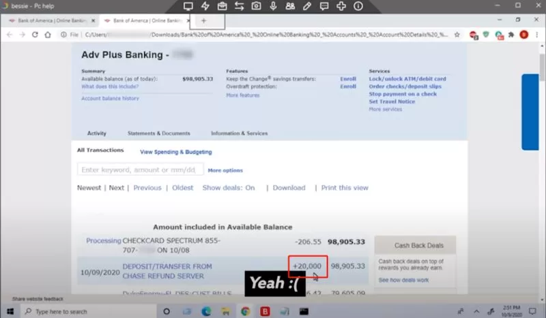Viewport: 546px width, 318px height.
Task: Click the file transfer arrows icon
Action: 239,6
